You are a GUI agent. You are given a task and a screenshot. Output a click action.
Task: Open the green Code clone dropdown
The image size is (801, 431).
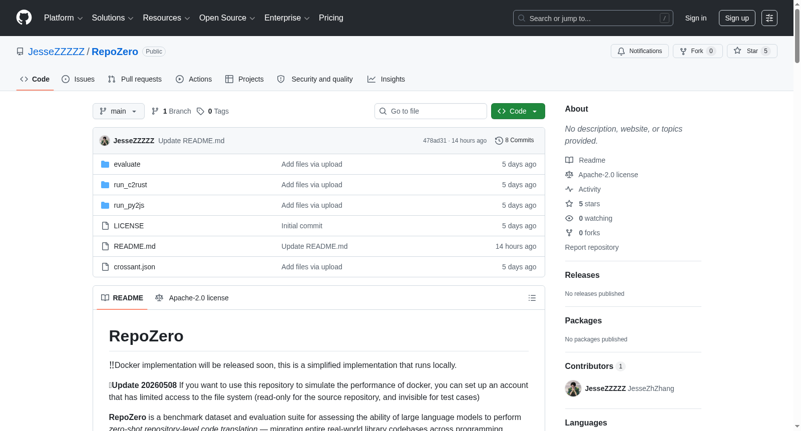(518, 111)
